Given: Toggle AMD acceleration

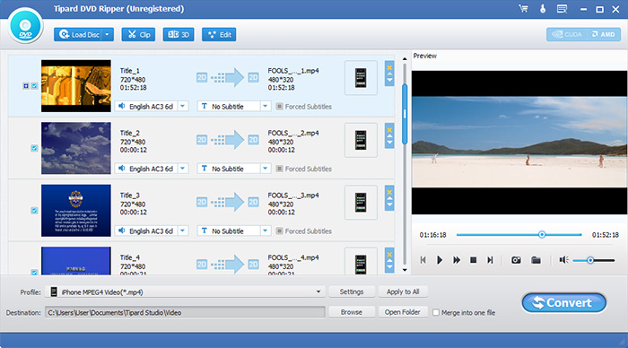Looking at the screenshot, I should [604, 34].
